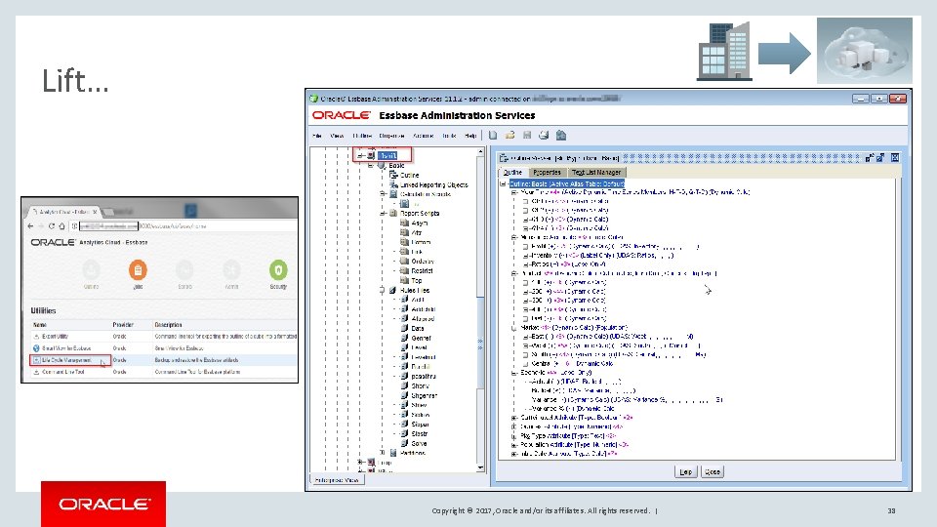The image size is (937, 527).
Task: Click the Jobs orange icon in Analytics Cloud
Action: 138,270
